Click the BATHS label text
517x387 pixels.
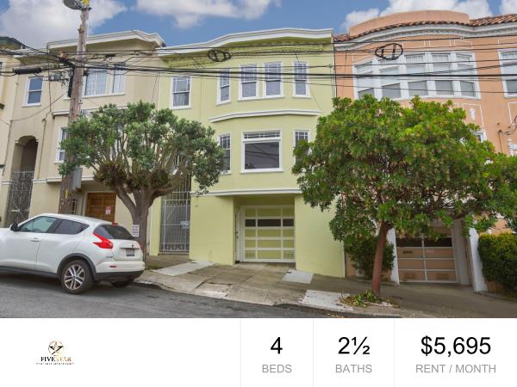pyautogui.click(x=353, y=369)
